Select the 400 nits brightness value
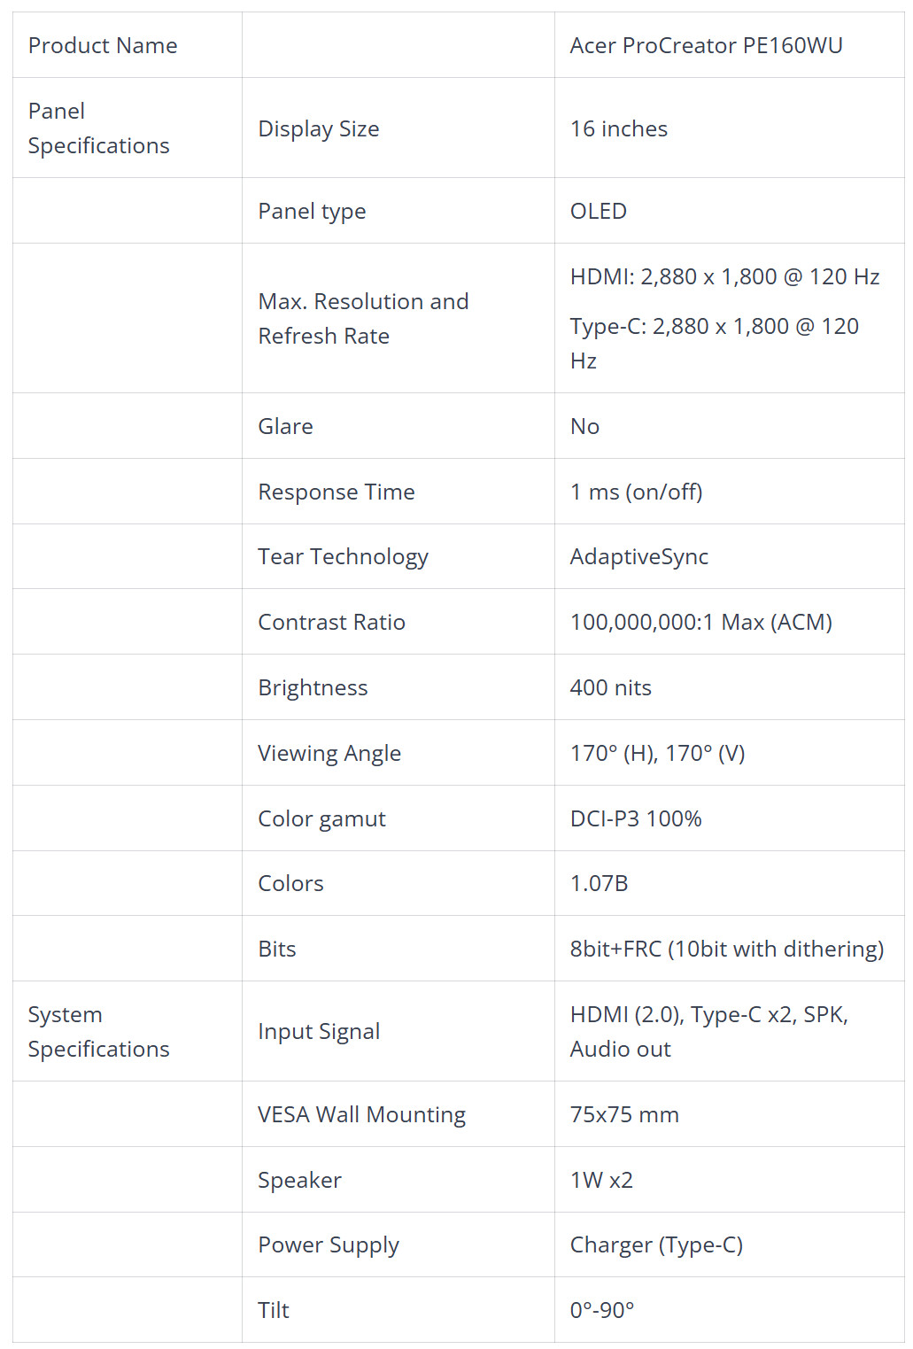The width and height of the screenshot is (913, 1349). point(610,687)
